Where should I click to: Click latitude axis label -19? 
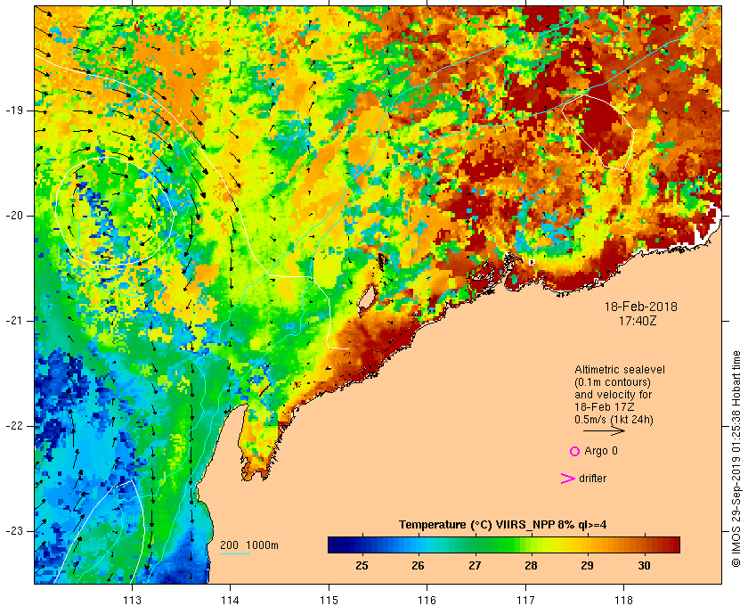point(14,111)
